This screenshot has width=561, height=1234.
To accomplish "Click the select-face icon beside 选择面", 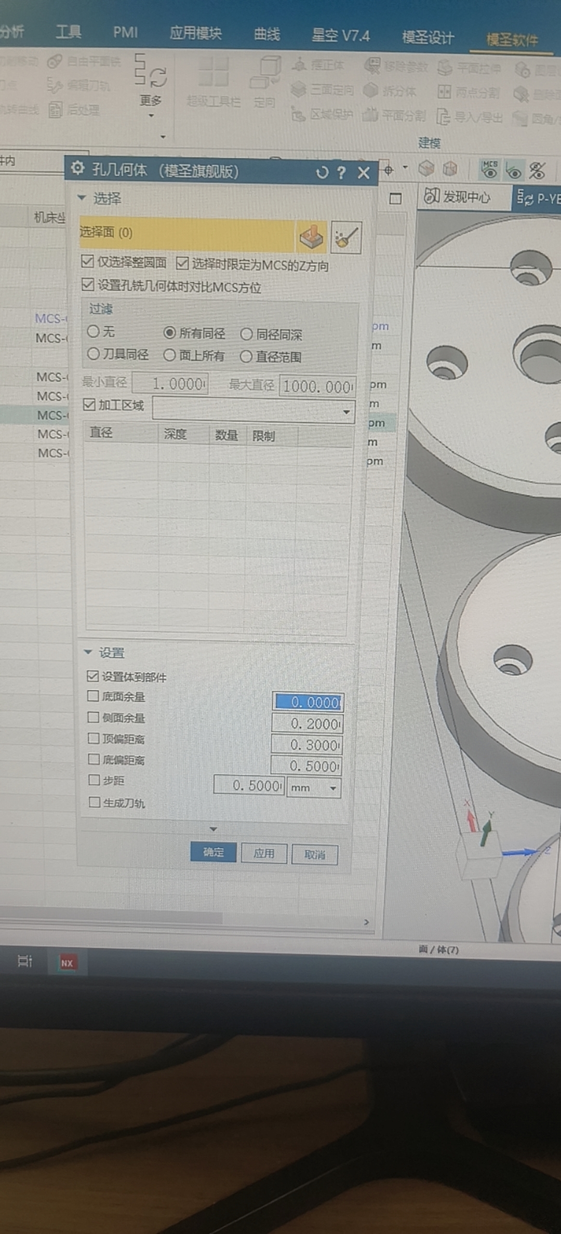I will [x=311, y=237].
